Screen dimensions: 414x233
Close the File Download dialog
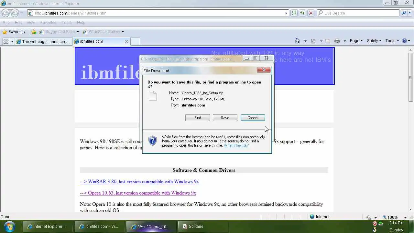tap(264, 70)
